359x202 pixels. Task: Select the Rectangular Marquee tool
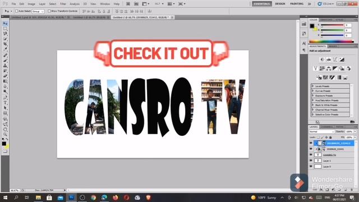(5, 29)
